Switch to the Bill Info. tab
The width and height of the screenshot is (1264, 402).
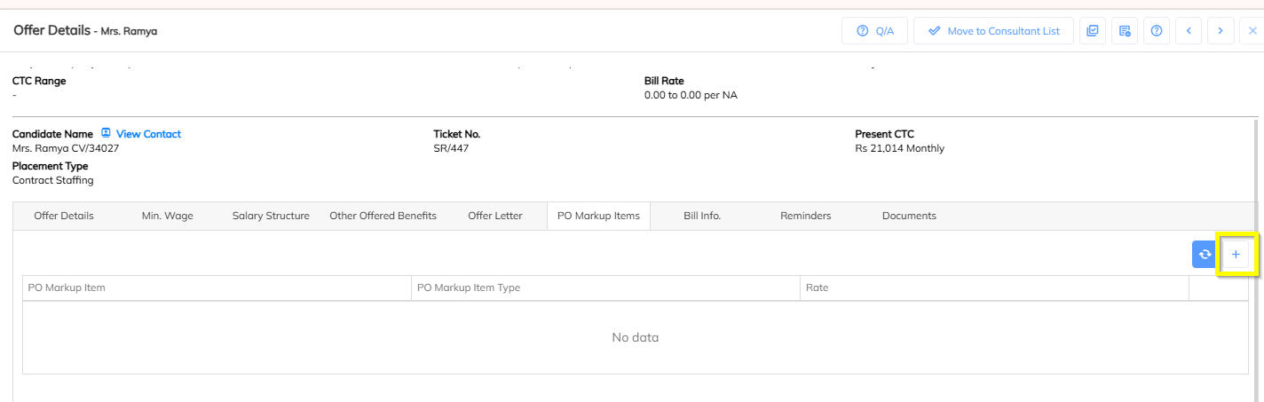(x=702, y=216)
